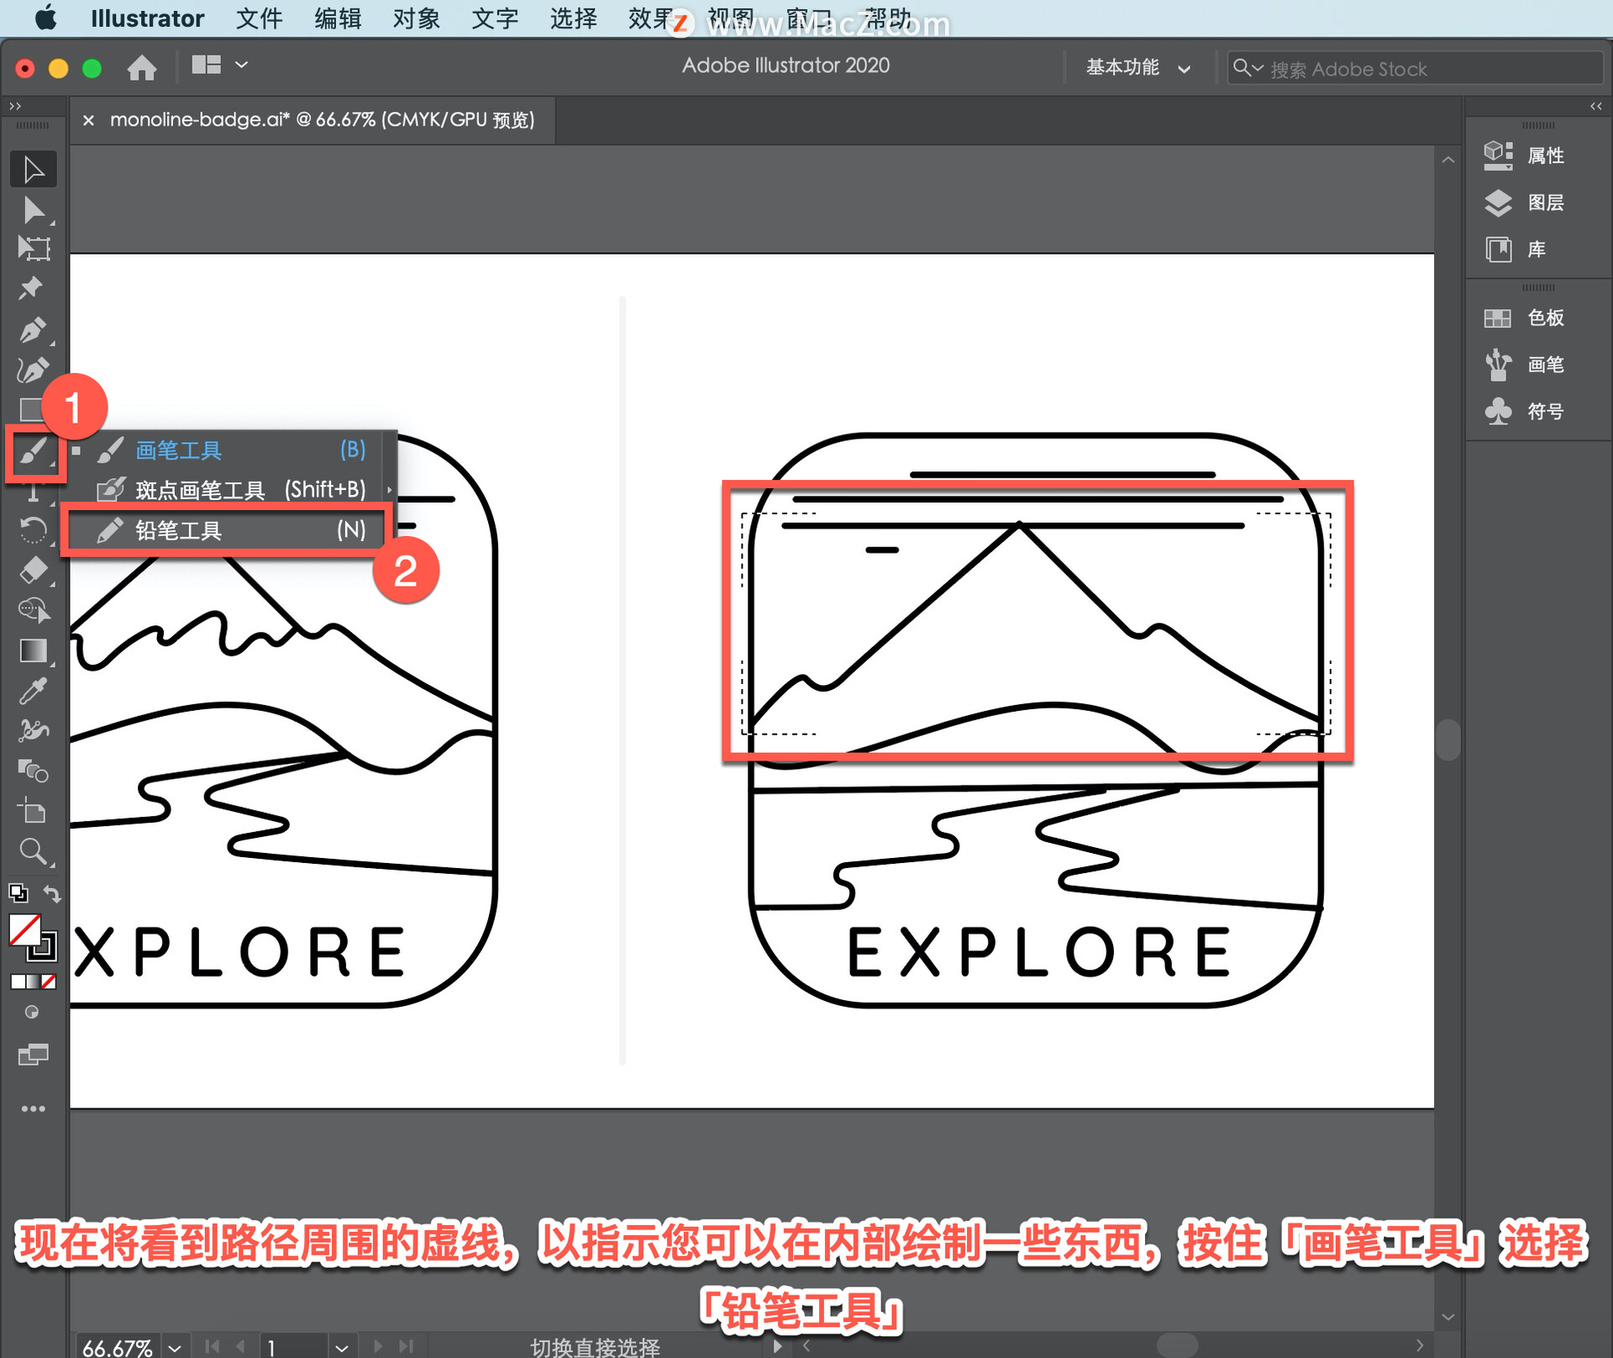This screenshot has width=1613, height=1358.
Task: Select the Paintbrush tool in toolbar
Action: coord(34,452)
